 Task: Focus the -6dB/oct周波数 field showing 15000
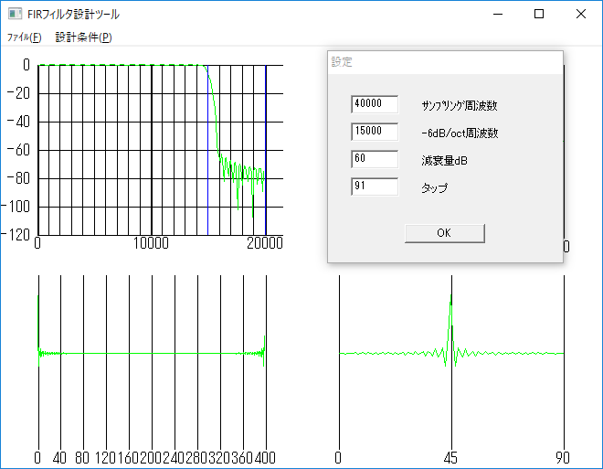tap(375, 132)
